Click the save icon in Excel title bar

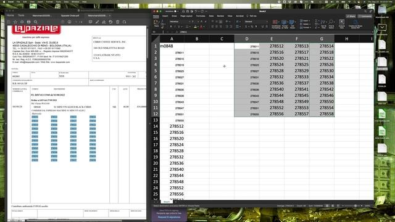click(188, 11)
